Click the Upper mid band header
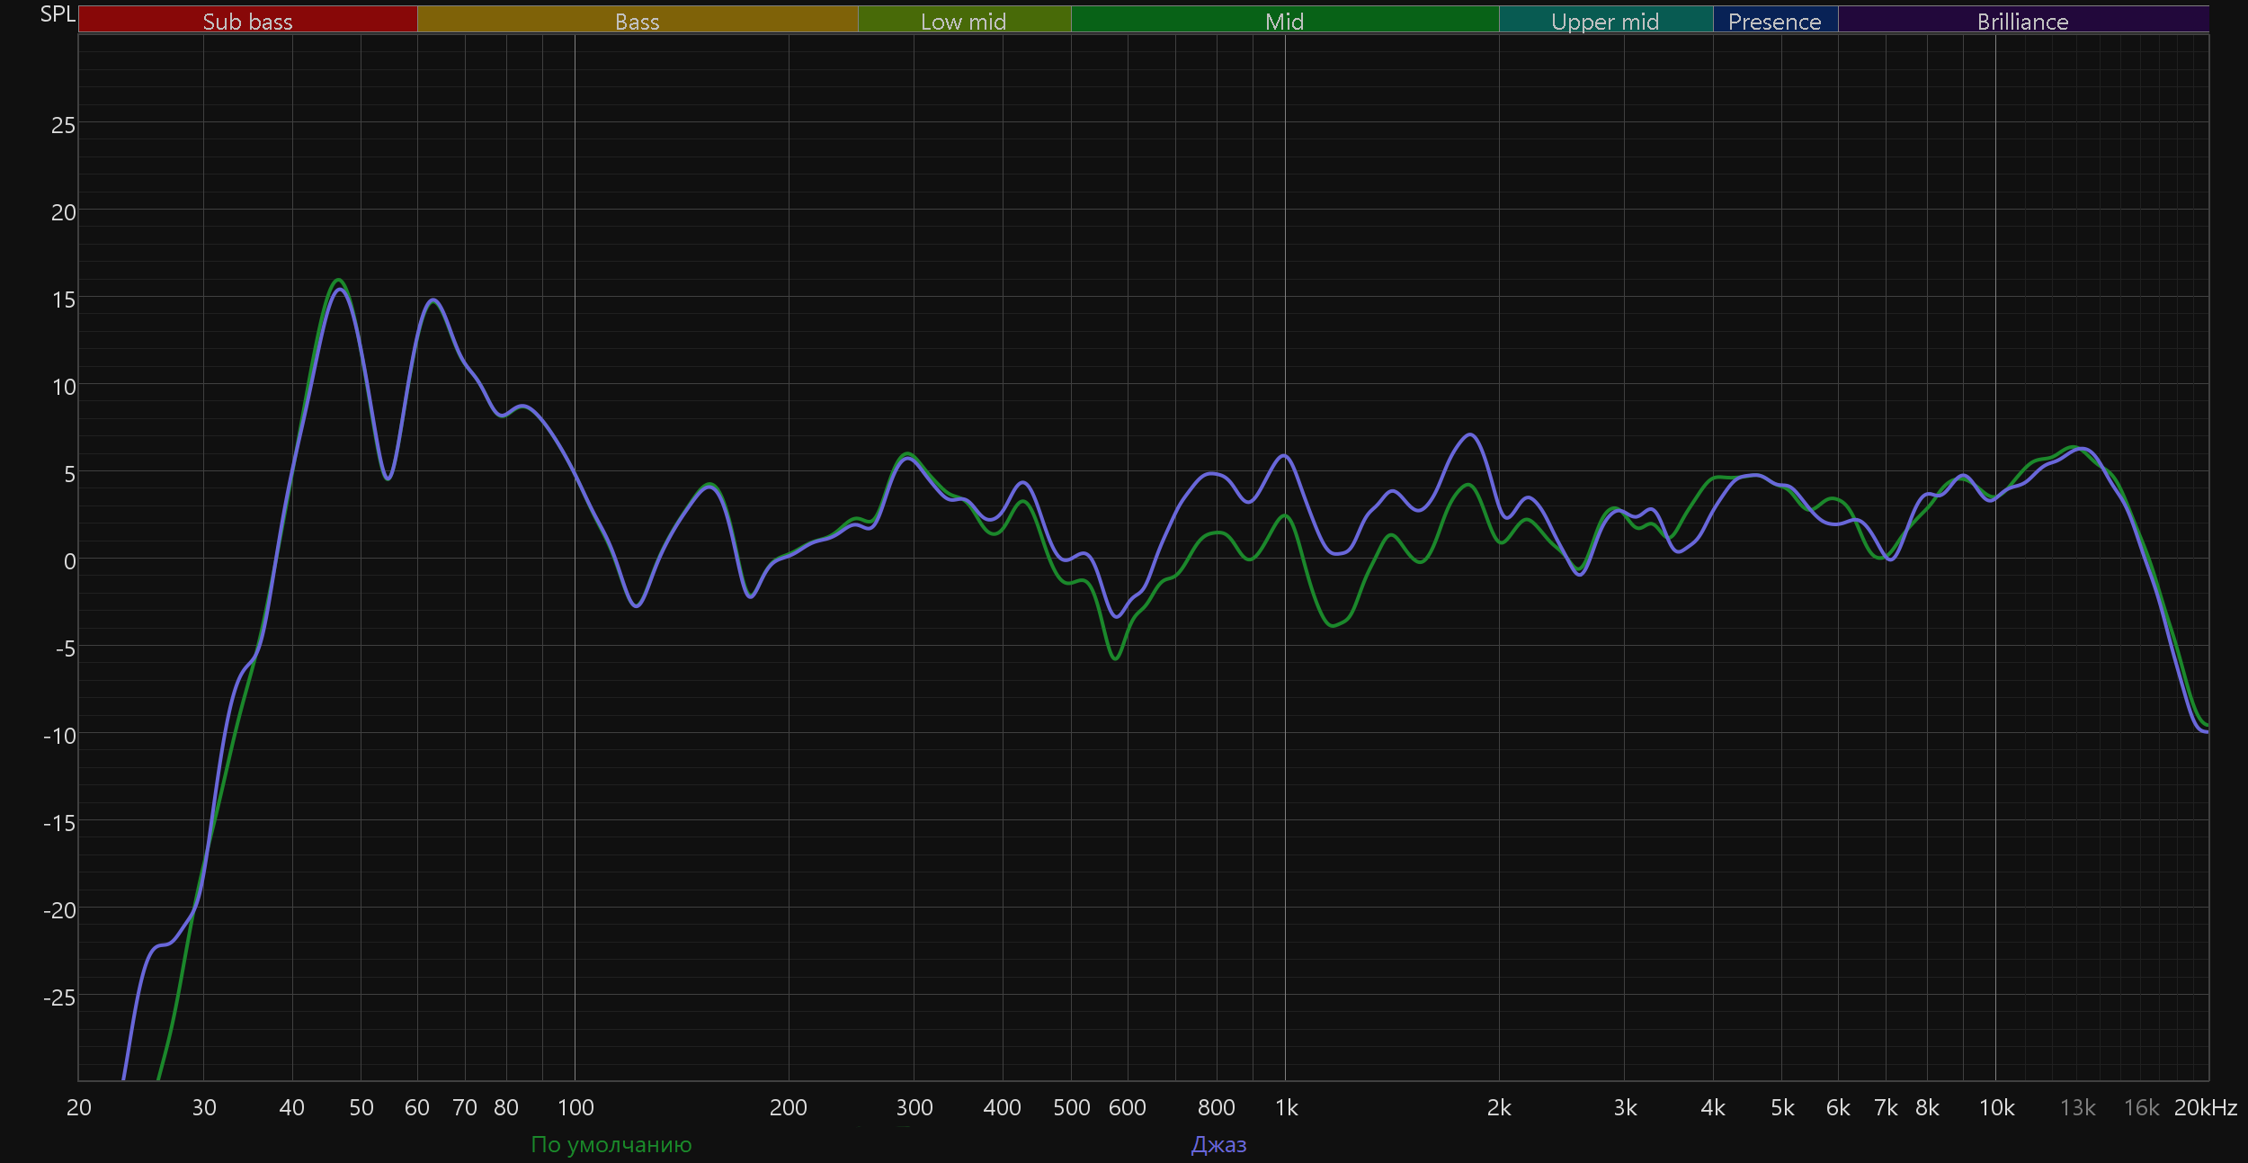This screenshot has height=1163, width=2248. pos(1605,21)
